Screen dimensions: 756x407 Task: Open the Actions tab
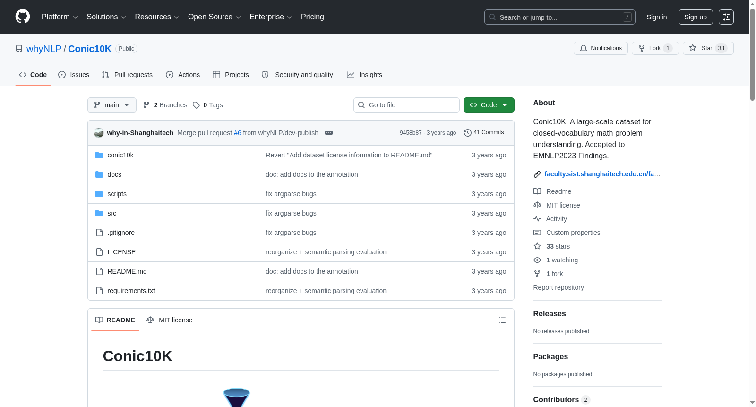[x=183, y=75]
